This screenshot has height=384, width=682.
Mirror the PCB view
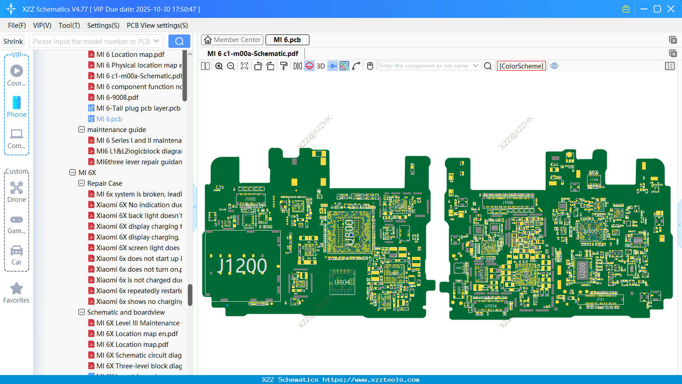click(297, 66)
